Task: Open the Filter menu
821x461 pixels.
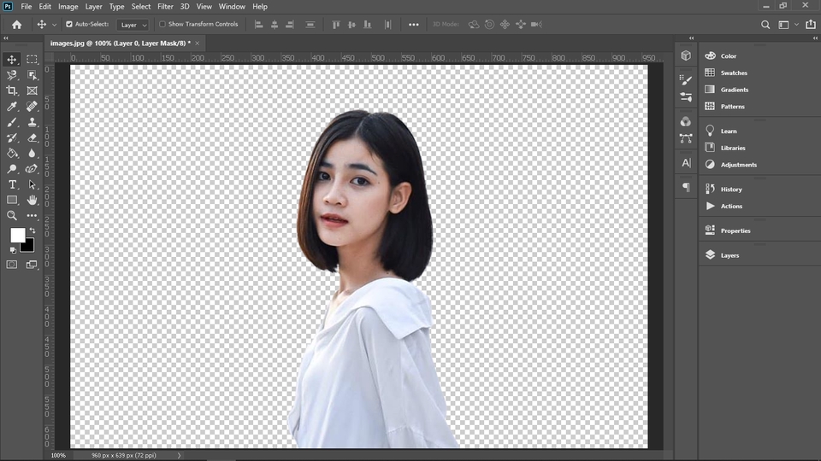Action: click(165, 6)
